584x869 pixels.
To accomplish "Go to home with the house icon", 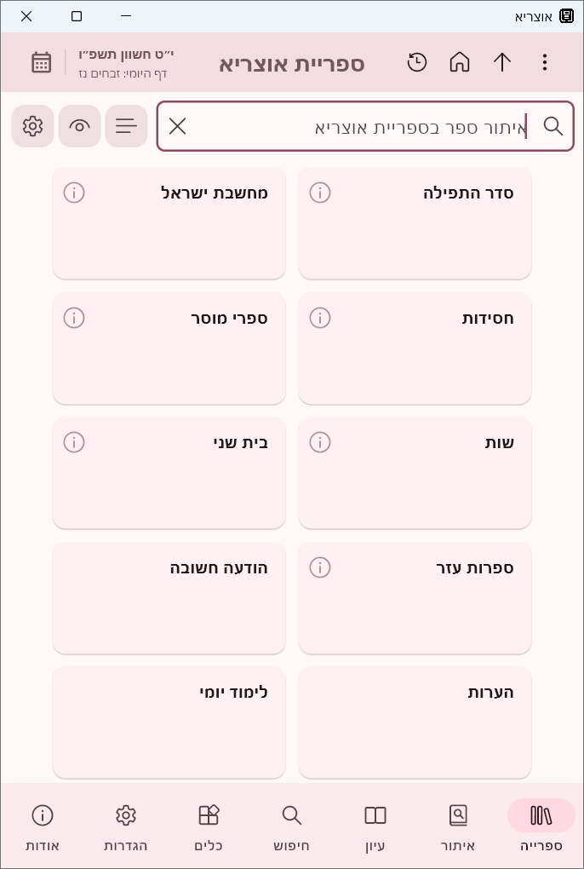I will pos(460,62).
